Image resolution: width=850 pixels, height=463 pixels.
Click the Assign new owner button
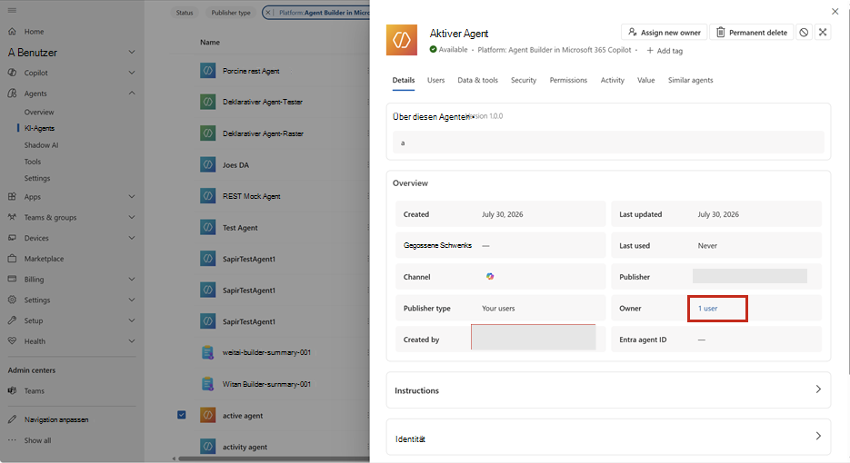[x=664, y=33]
